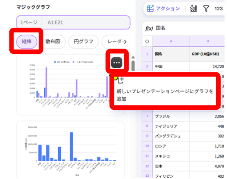Click the 4,970 value cell

(207, 166)
